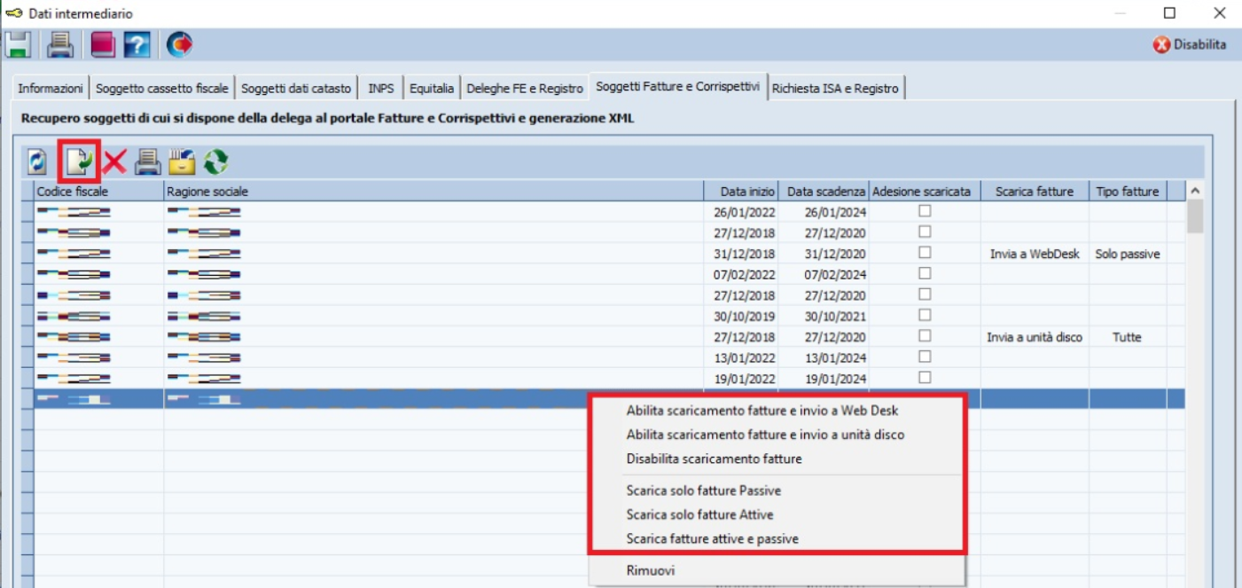Image resolution: width=1242 pixels, height=588 pixels.
Task: Click the round red arrow exit icon
Action: (x=179, y=44)
